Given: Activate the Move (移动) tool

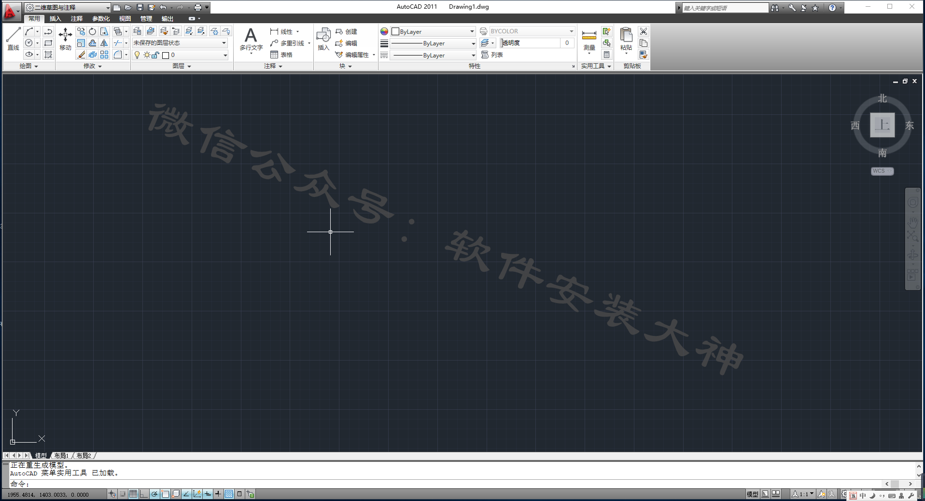Looking at the screenshot, I should 65,39.
